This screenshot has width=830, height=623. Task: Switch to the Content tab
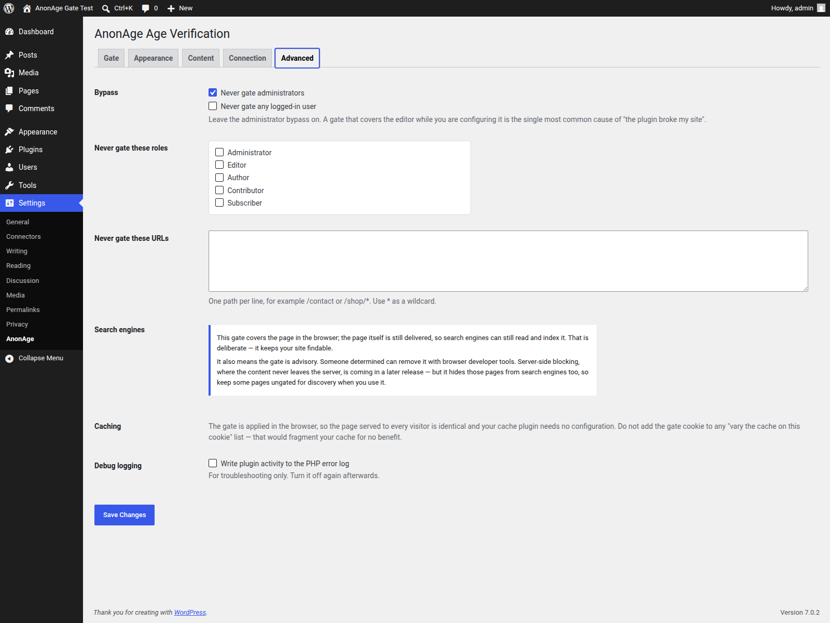(x=201, y=58)
